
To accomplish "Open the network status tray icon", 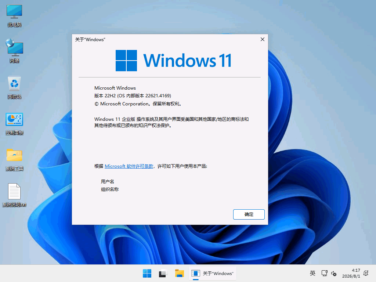I will coord(325,273).
